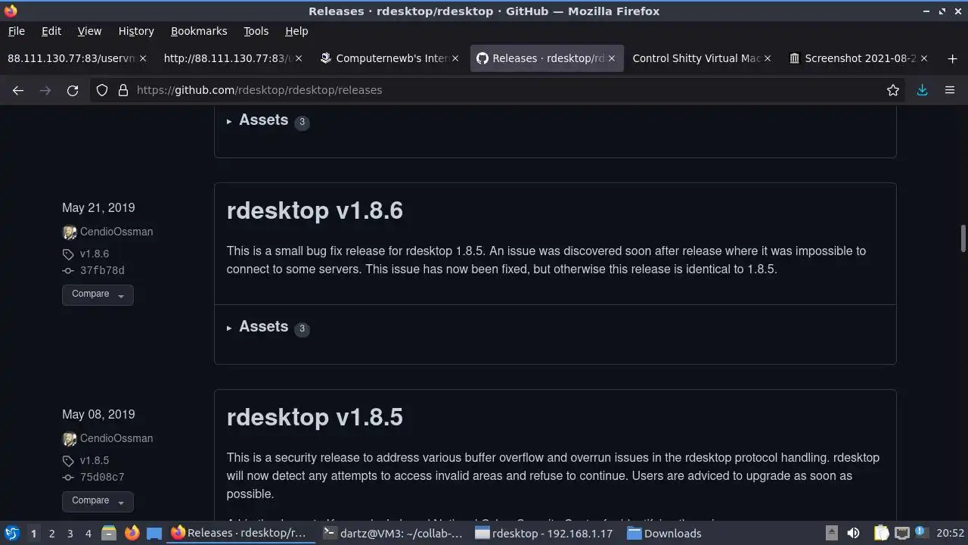The width and height of the screenshot is (968, 545).
Task: Click the page vertical scrollbar thumb
Action: 963,238
